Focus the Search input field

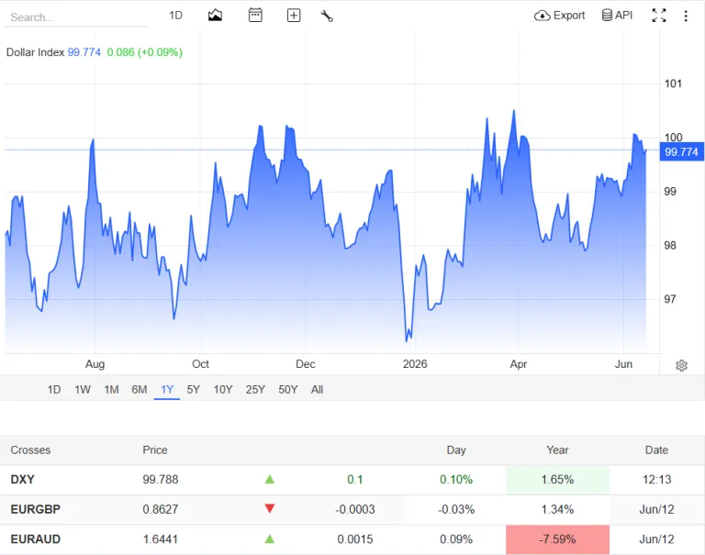[76, 17]
